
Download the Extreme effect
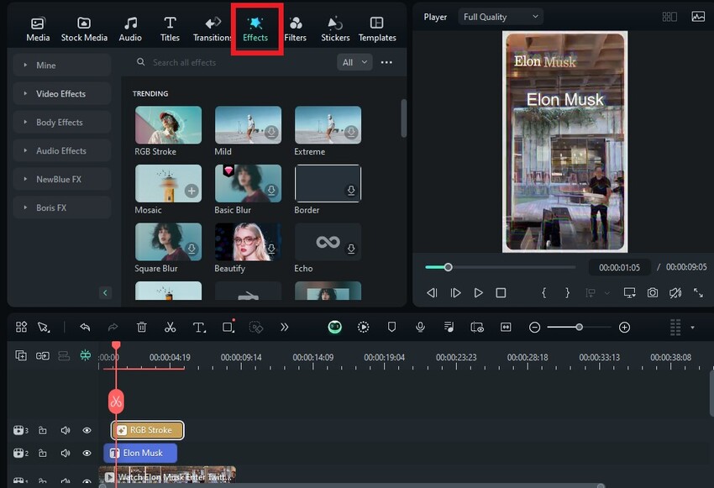351,133
